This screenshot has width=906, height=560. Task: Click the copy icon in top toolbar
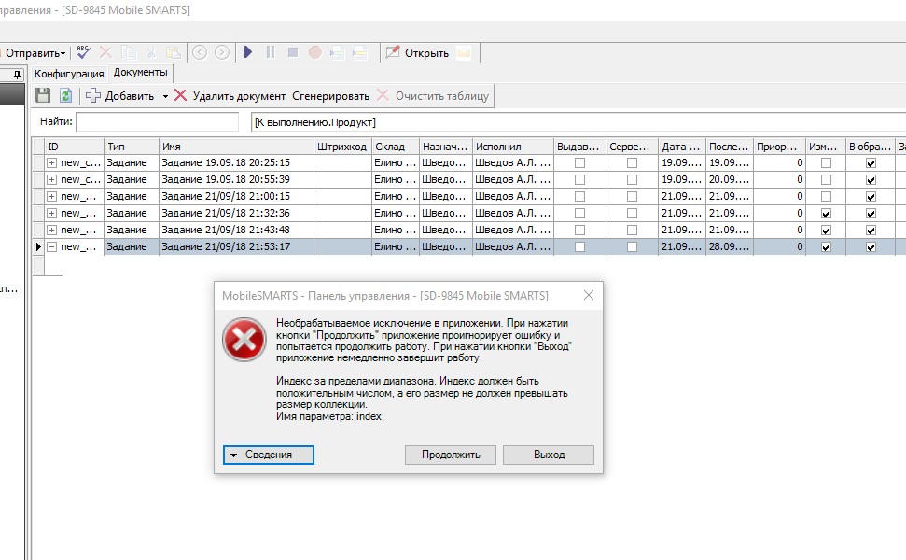[128, 52]
